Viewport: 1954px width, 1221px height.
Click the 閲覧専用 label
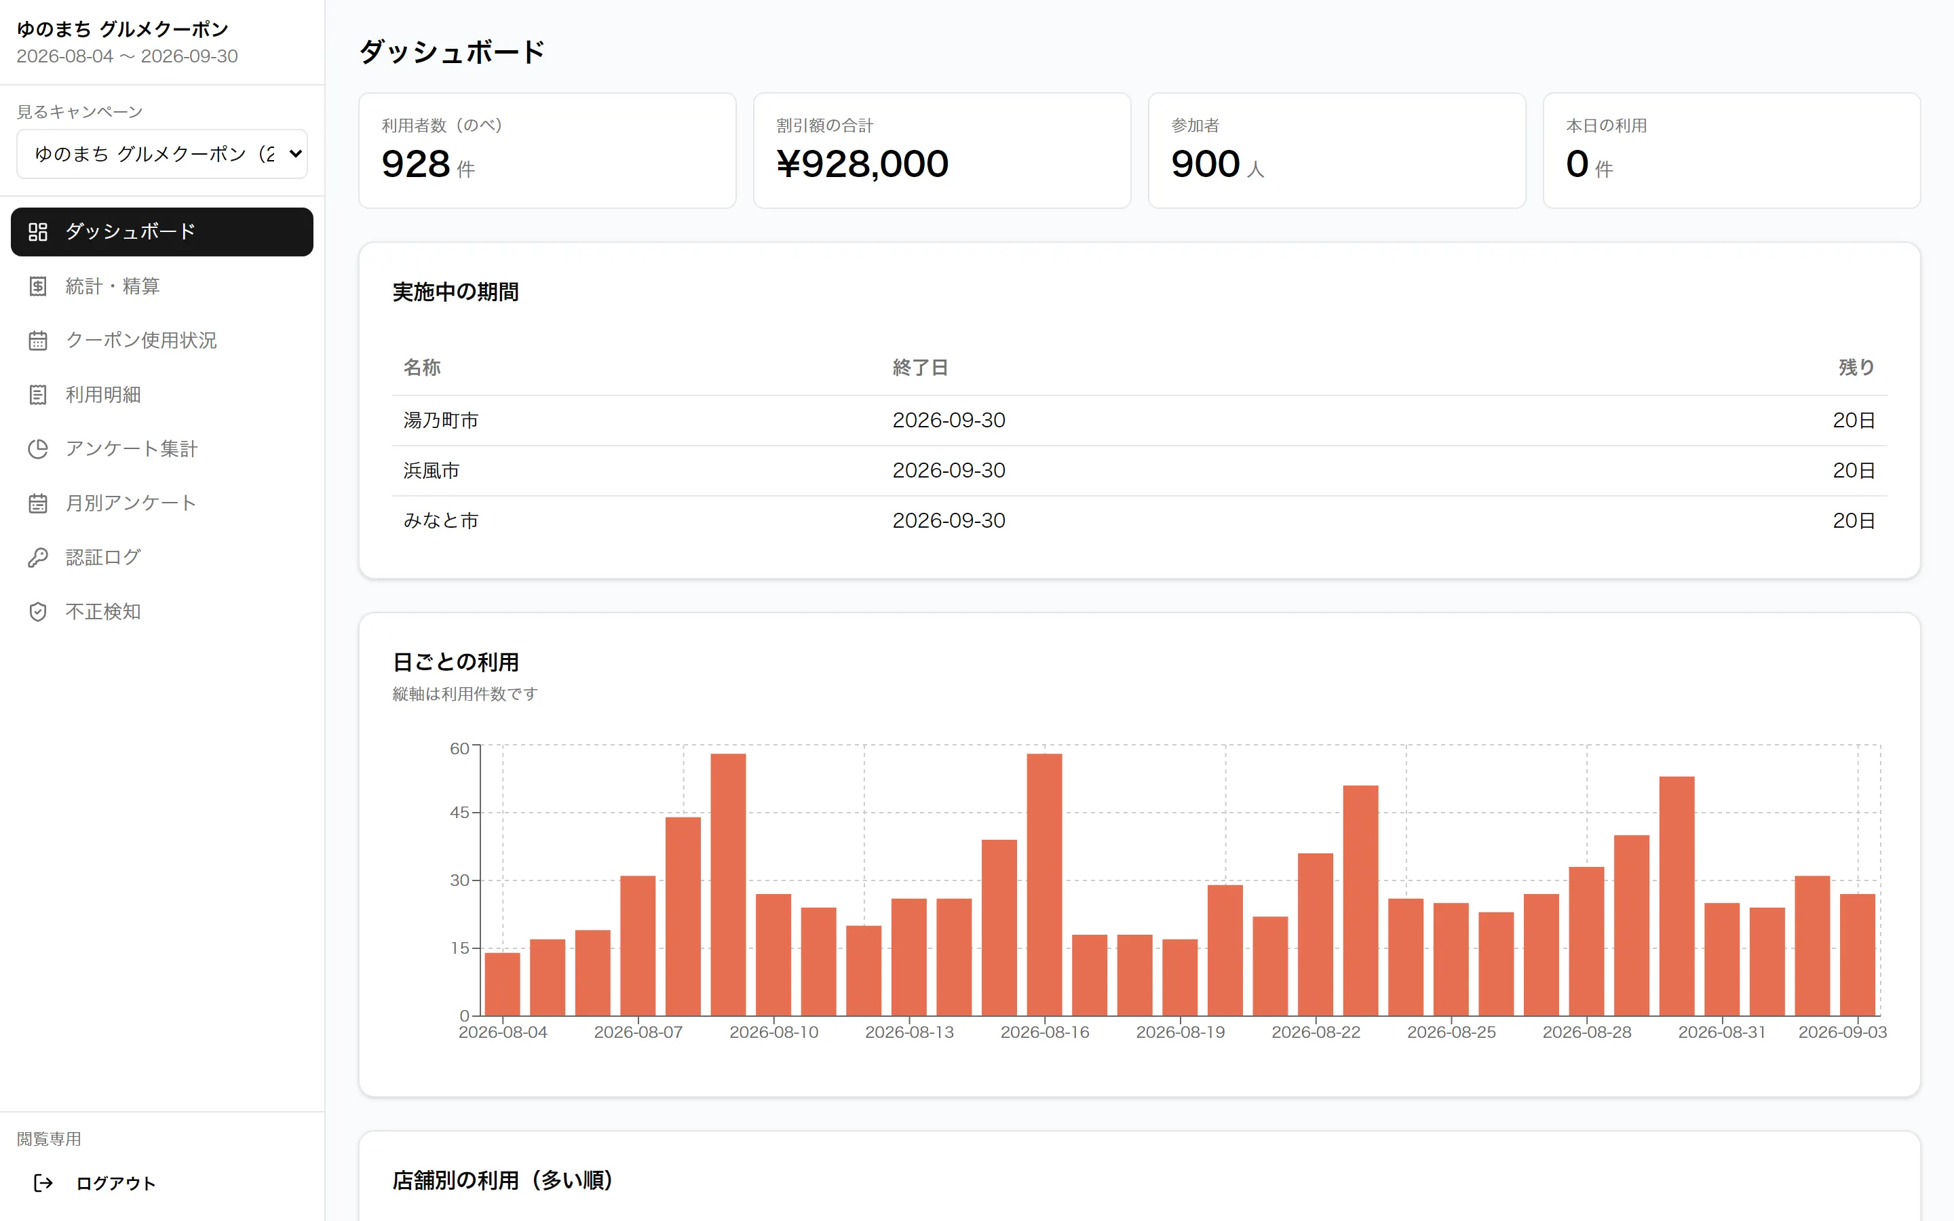50,1139
